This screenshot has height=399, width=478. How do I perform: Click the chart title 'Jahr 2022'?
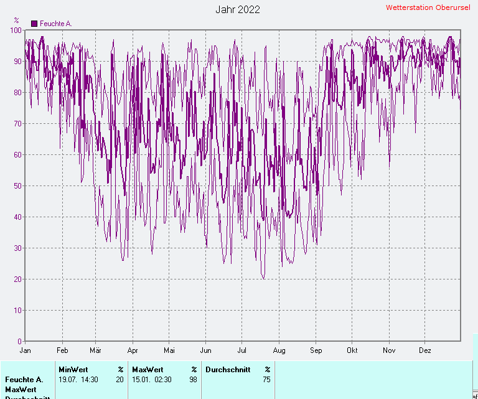238,9
